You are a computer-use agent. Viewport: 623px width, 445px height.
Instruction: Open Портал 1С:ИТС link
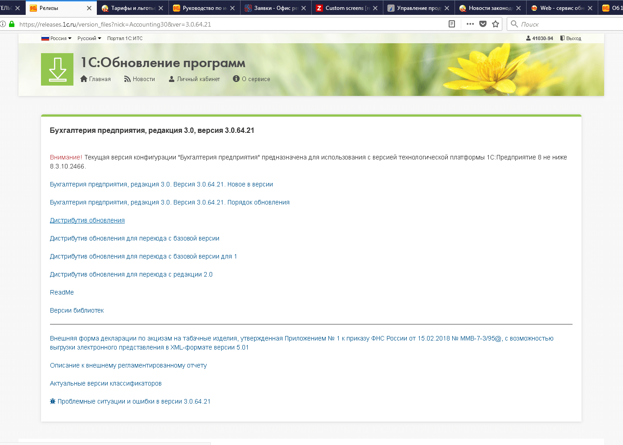coord(125,38)
